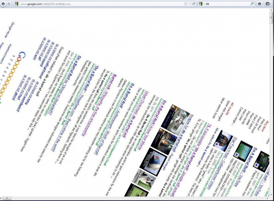Go to results page 4

coord(7,68)
